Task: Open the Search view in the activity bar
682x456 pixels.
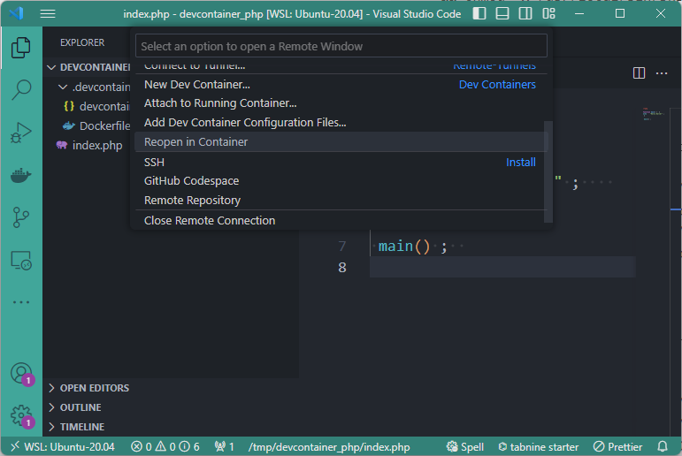Action: 21,89
